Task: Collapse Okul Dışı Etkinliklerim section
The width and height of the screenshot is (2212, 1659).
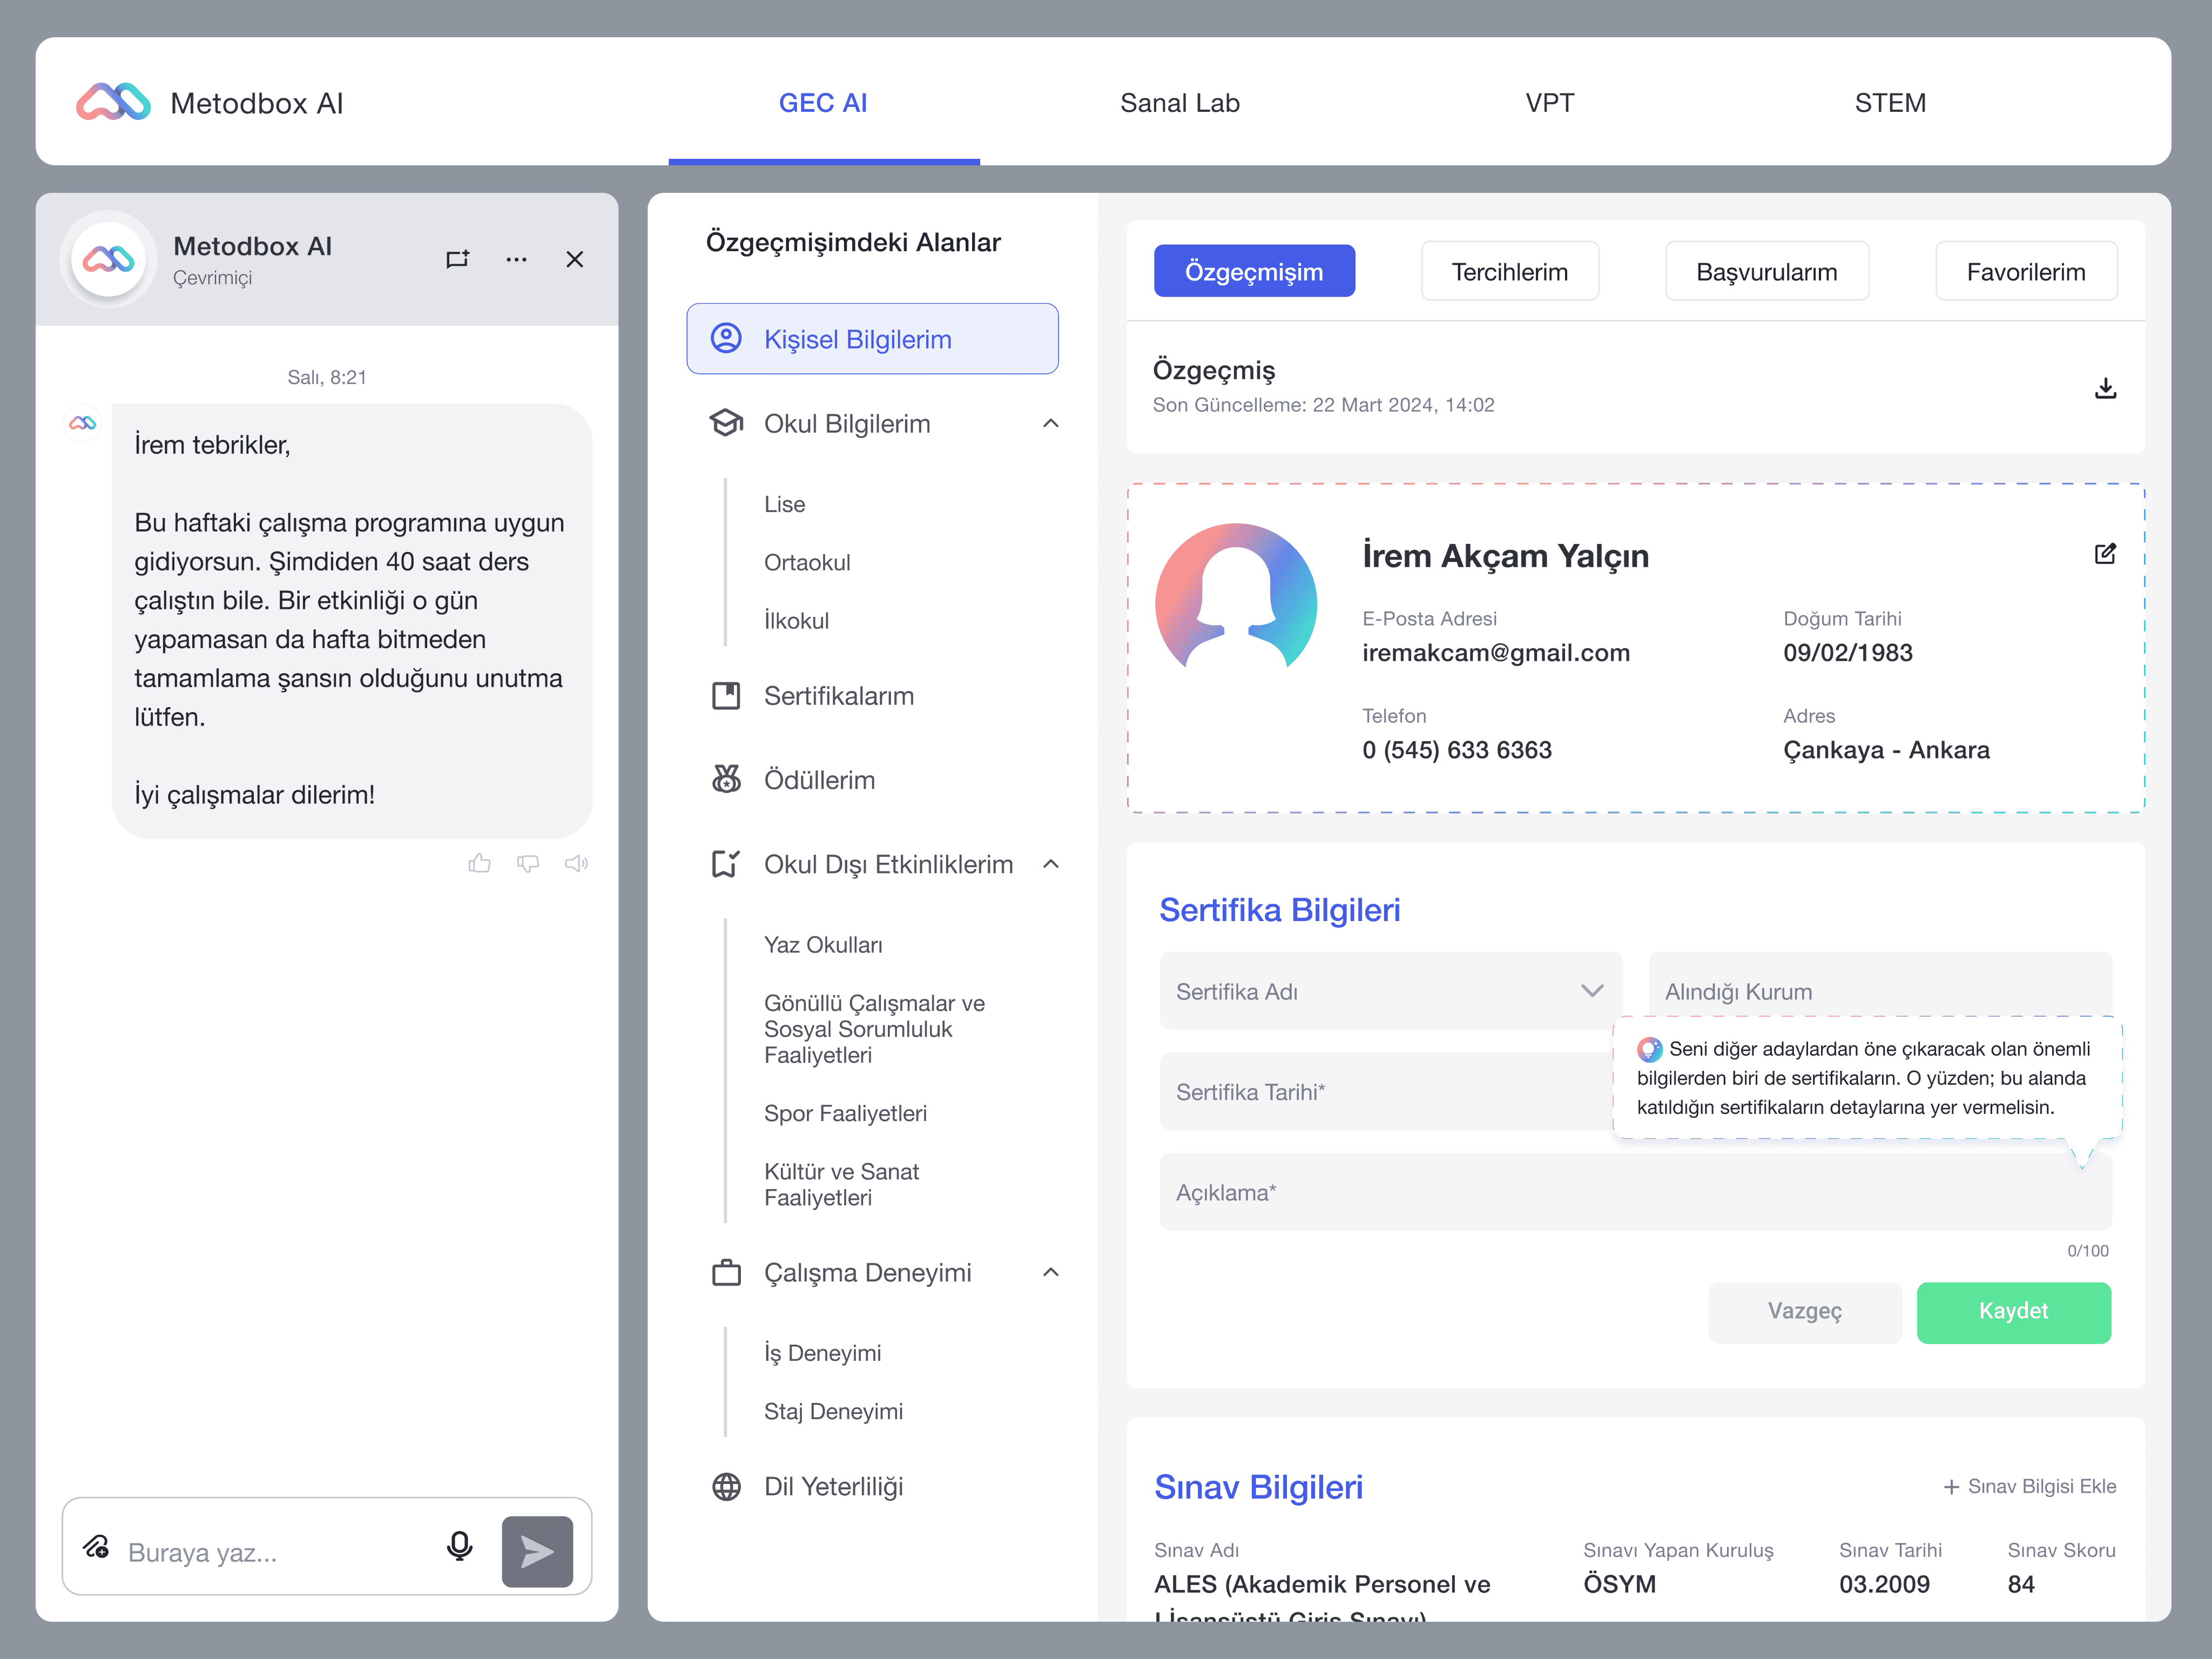Action: (x=1050, y=863)
